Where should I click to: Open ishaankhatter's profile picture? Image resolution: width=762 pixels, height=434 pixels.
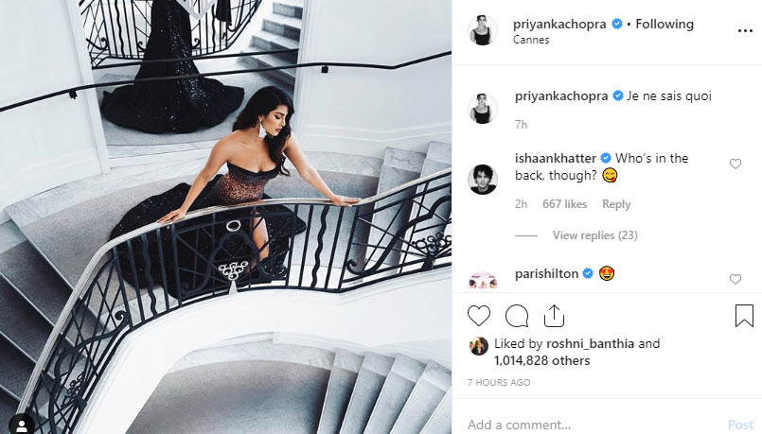(483, 179)
